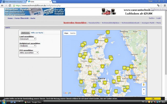Click the cluster marker near Aalborg
167x104 pixels.
point(96,41)
